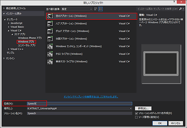This screenshot has width=187, height=128.
Task: Open the help question mark
Action: pos(174,2)
